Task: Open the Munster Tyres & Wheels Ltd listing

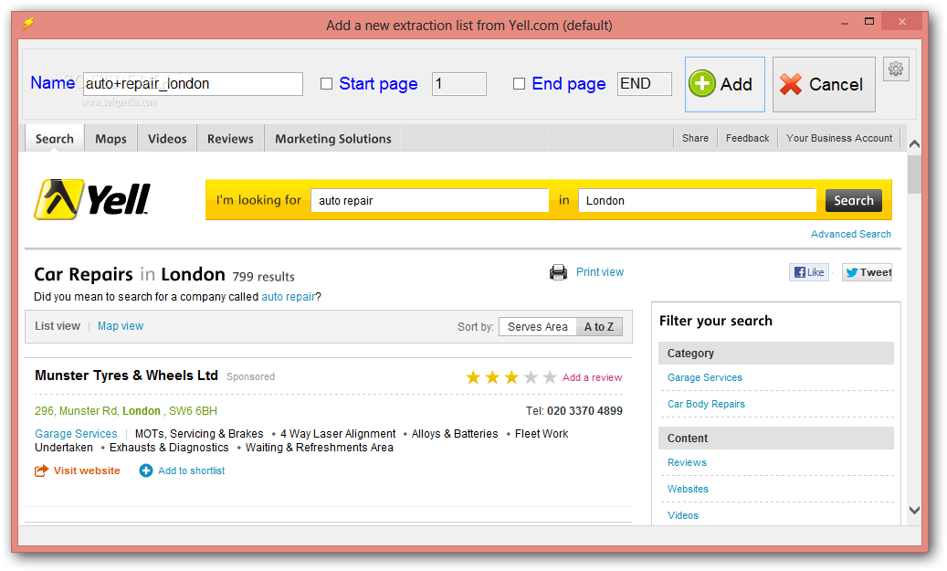Action: click(x=126, y=375)
